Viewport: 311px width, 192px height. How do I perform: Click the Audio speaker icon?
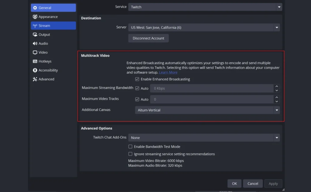pos(35,44)
